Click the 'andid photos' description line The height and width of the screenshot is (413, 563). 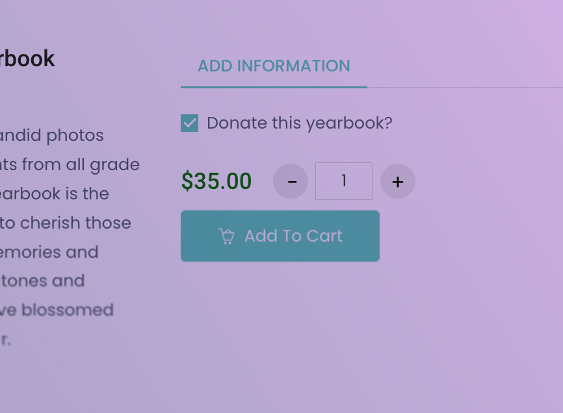coord(52,136)
